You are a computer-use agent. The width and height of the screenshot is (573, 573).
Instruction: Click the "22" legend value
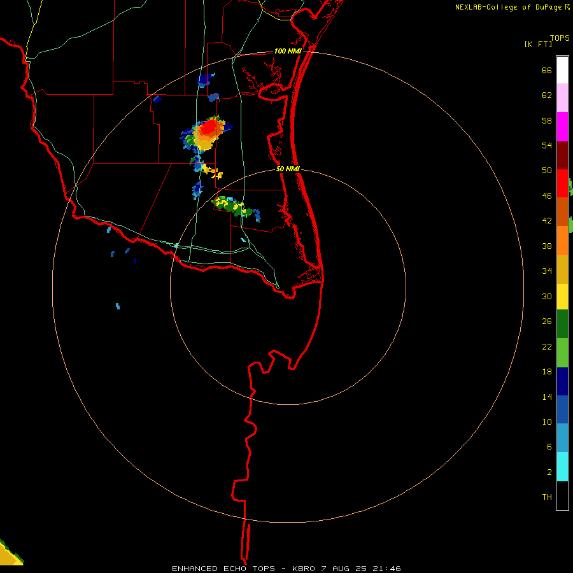pyautogui.click(x=547, y=346)
